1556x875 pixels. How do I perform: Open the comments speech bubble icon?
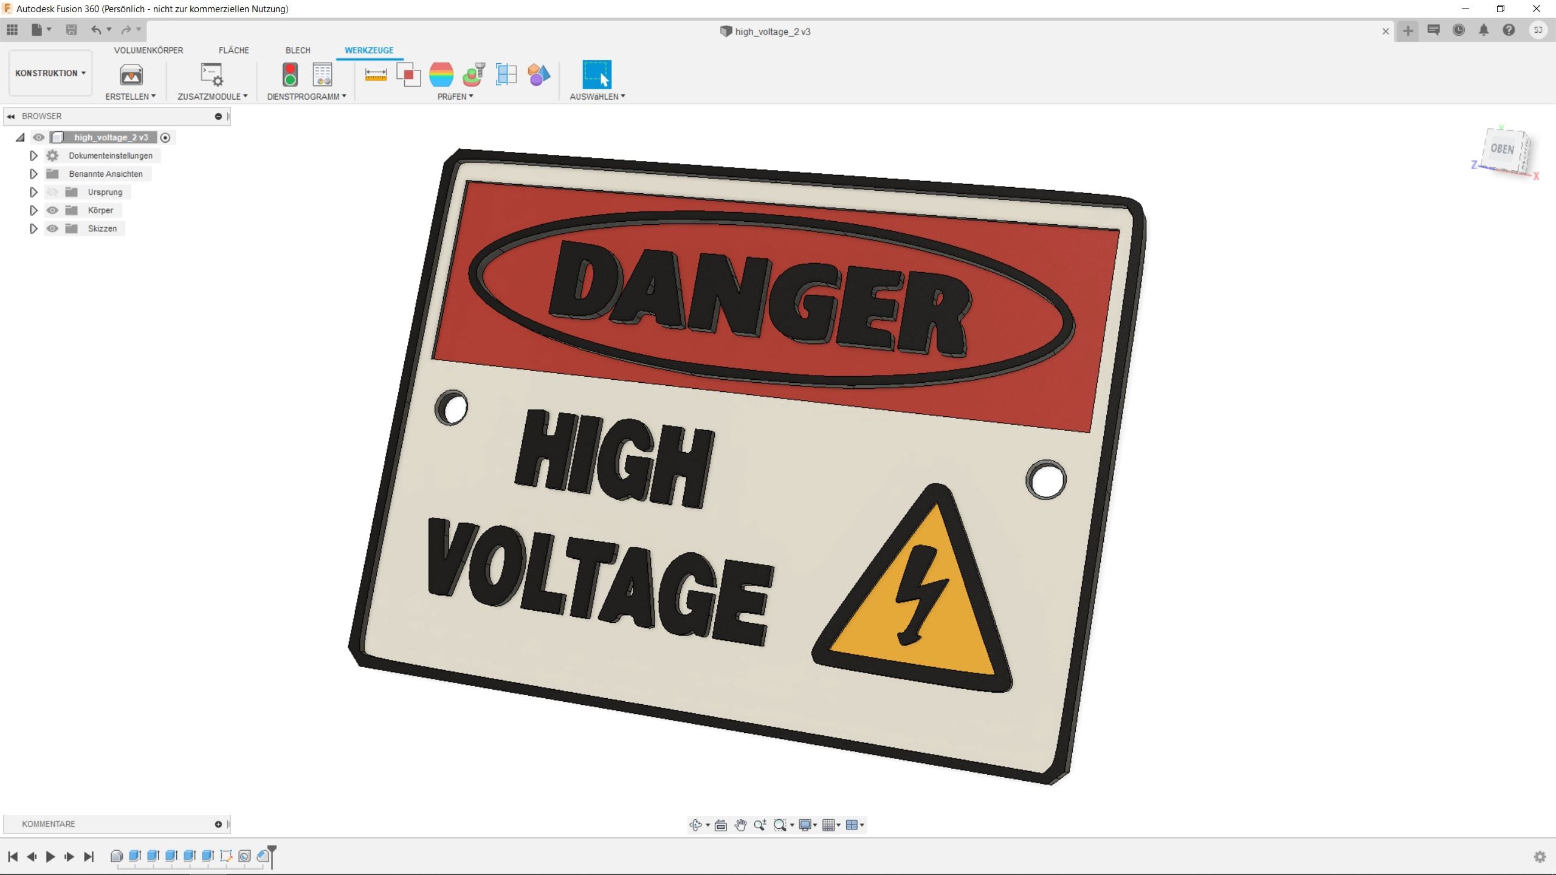pyautogui.click(x=1433, y=30)
